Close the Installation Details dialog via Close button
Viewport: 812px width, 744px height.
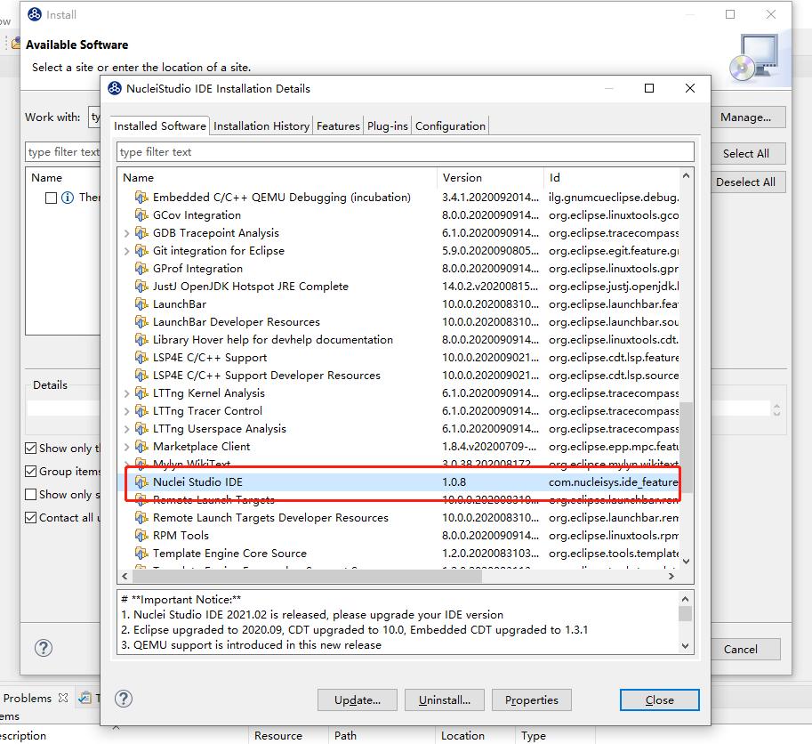point(660,700)
